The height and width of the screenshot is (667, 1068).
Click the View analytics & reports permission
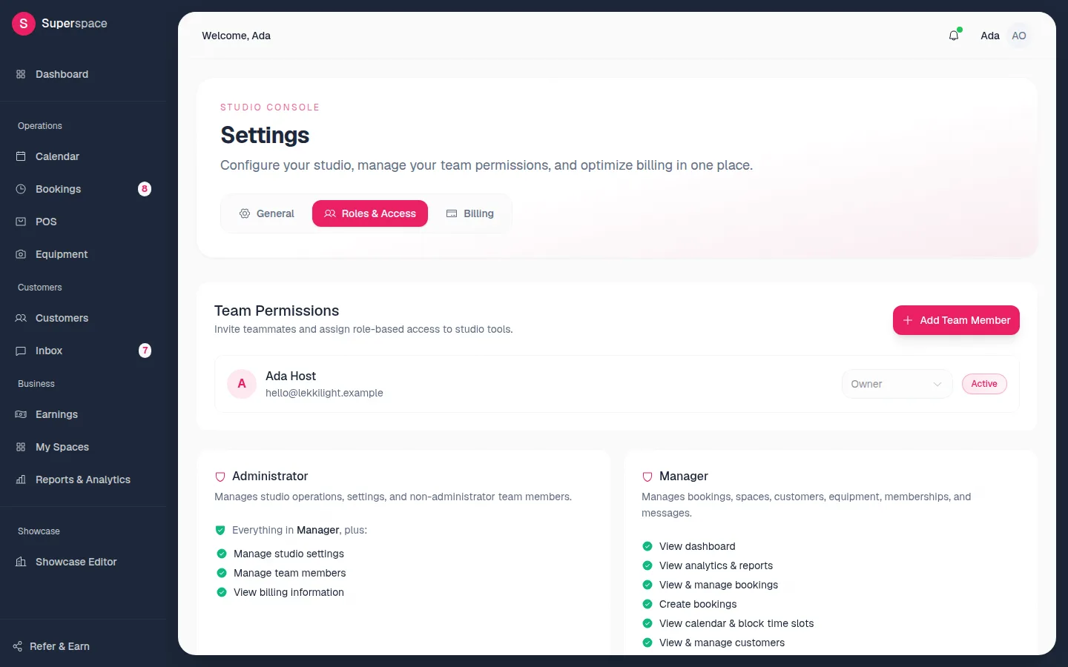click(x=716, y=565)
